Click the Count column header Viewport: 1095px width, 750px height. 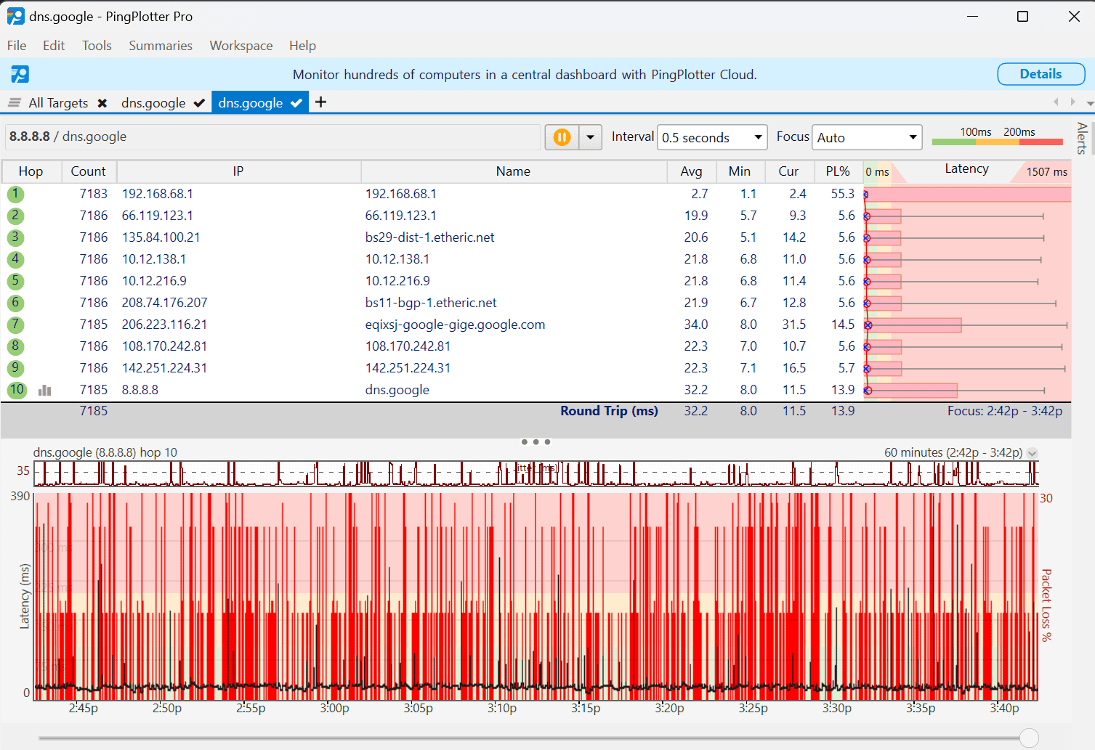click(x=89, y=171)
